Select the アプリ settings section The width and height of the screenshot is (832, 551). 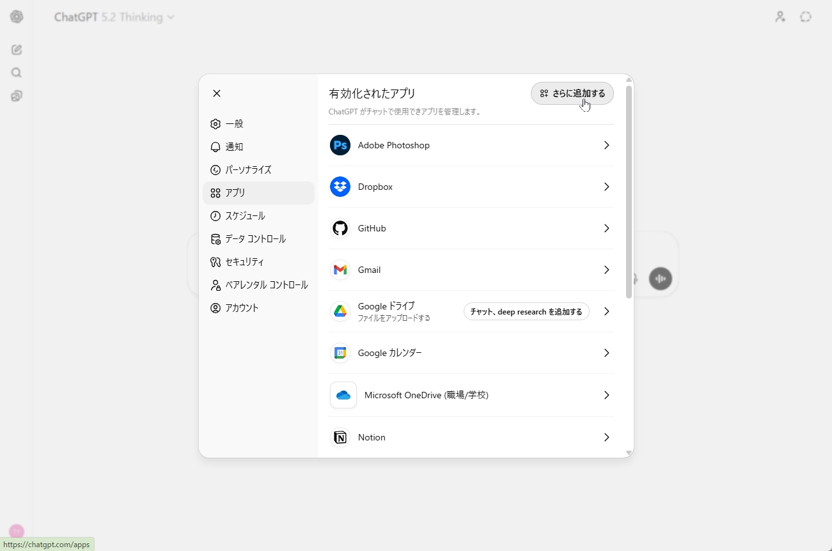[x=258, y=193]
